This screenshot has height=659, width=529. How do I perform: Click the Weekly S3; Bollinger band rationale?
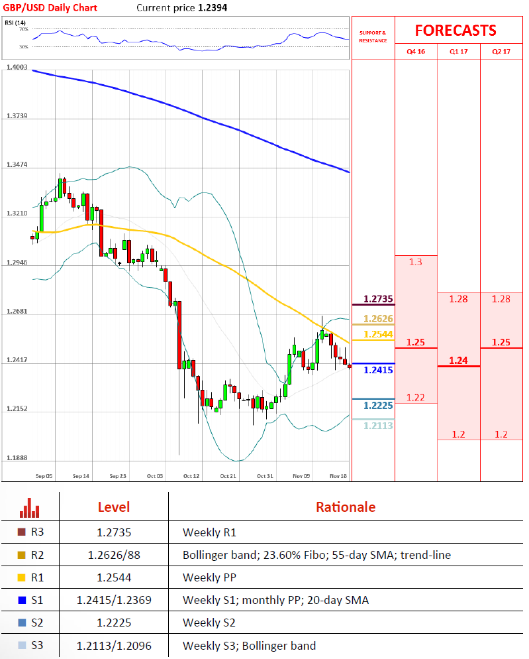click(250, 646)
